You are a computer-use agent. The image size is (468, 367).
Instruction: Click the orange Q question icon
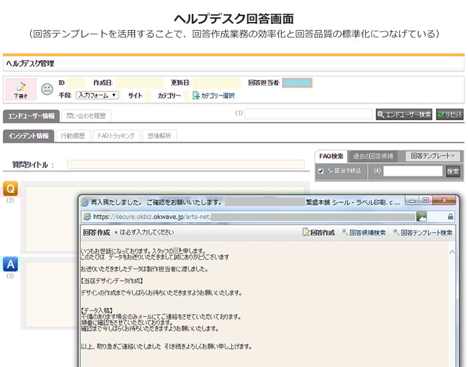point(11,189)
